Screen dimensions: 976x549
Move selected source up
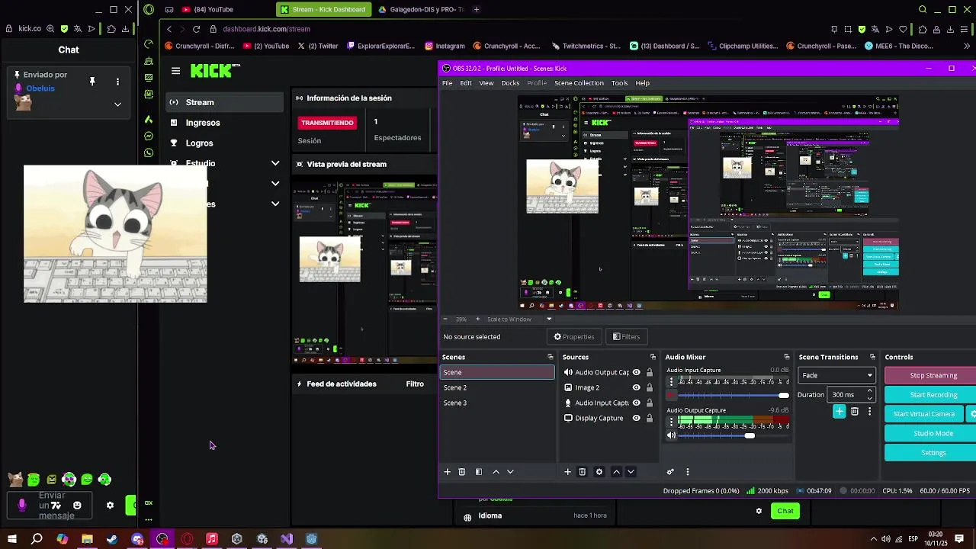tap(616, 472)
